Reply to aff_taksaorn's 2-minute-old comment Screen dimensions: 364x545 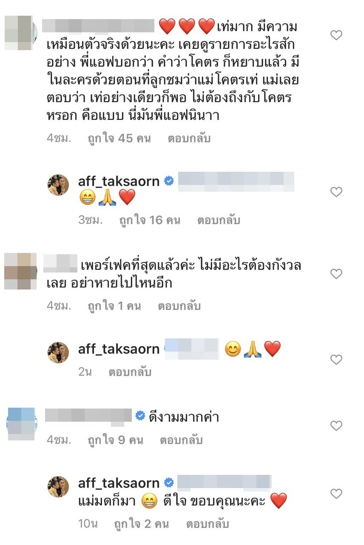(x=130, y=372)
